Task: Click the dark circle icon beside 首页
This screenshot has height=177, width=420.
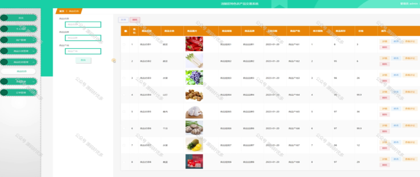Action: tap(4, 18)
